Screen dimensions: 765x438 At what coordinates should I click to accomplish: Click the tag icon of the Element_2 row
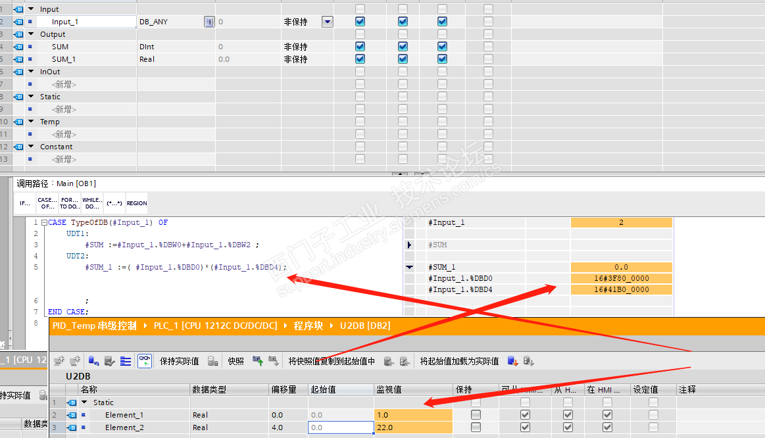click(72, 427)
